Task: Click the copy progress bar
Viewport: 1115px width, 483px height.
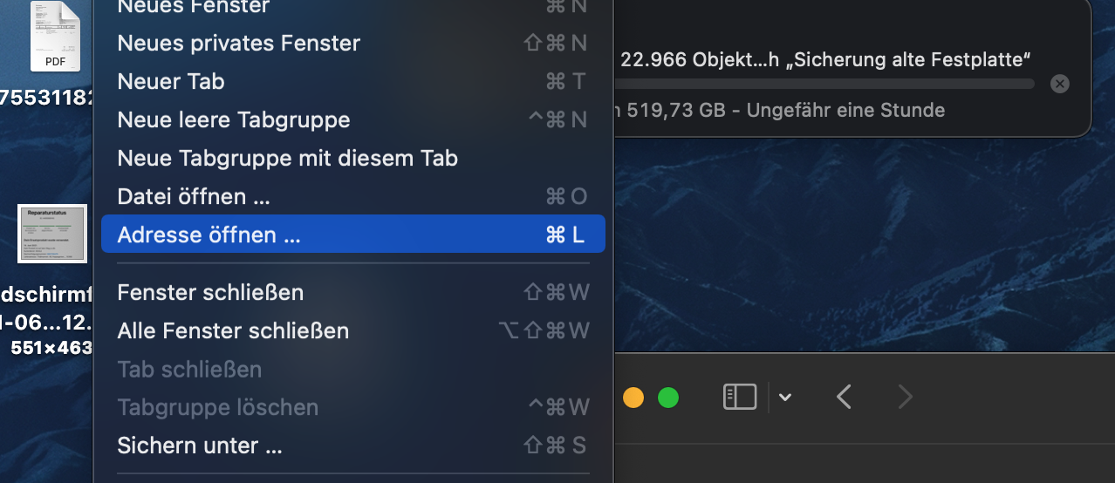Action: pyautogui.click(x=824, y=84)
